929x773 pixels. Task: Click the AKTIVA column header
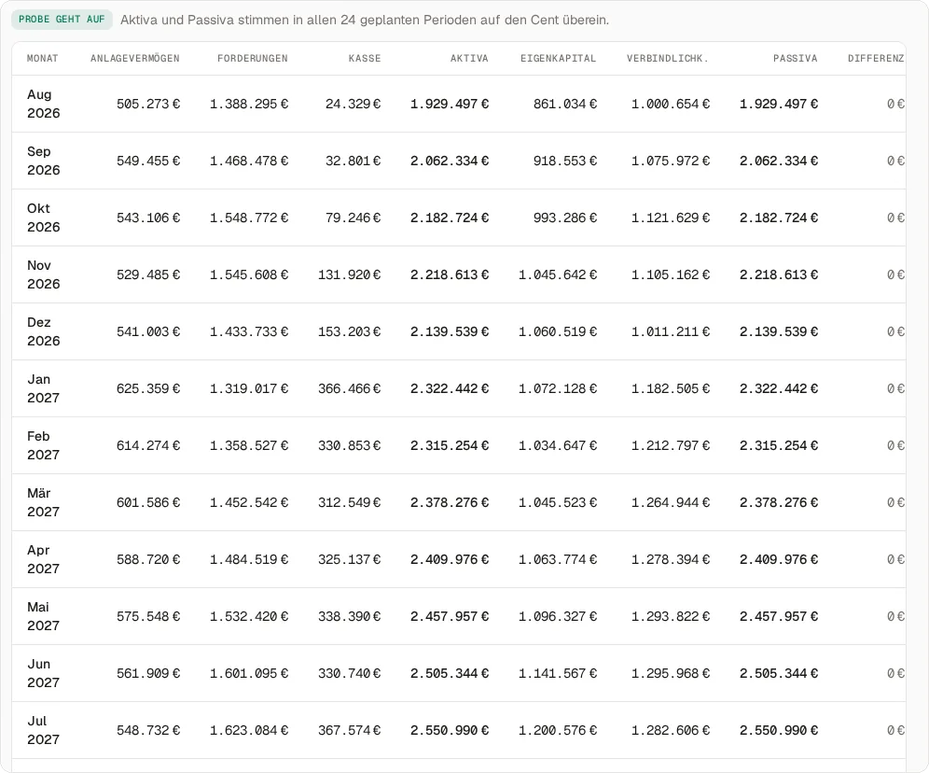coord(469,58)
